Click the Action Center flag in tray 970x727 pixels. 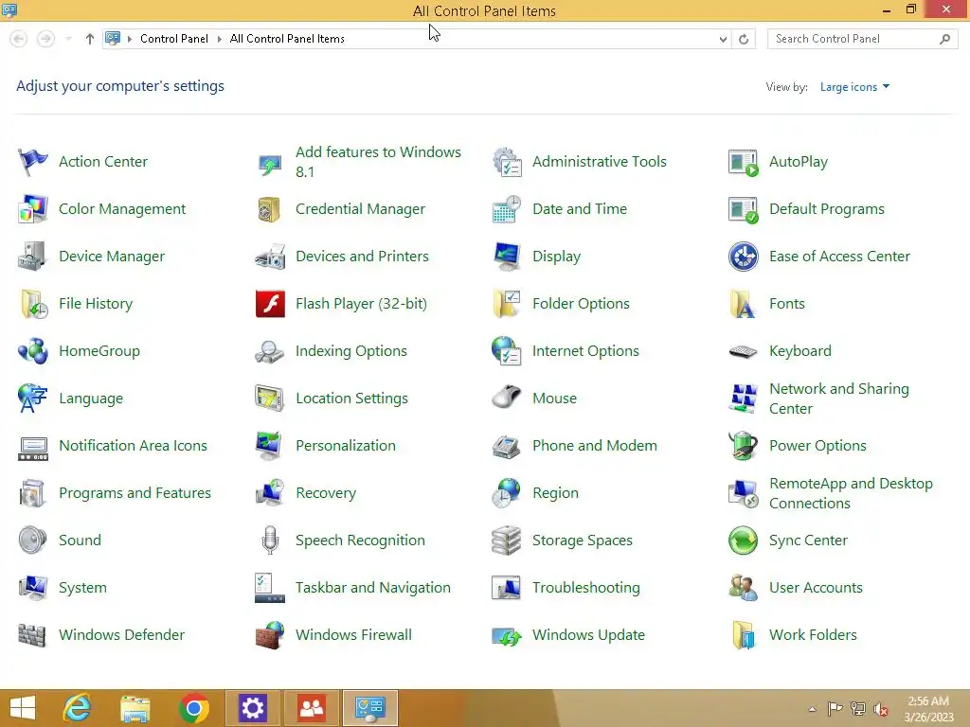[x=835, y=709]
